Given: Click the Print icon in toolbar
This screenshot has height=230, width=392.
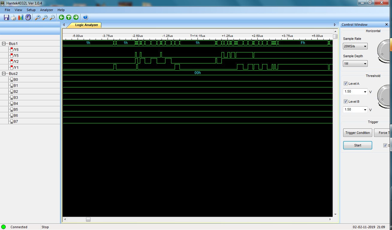Looking at the screenshot, I should point(13,17).
